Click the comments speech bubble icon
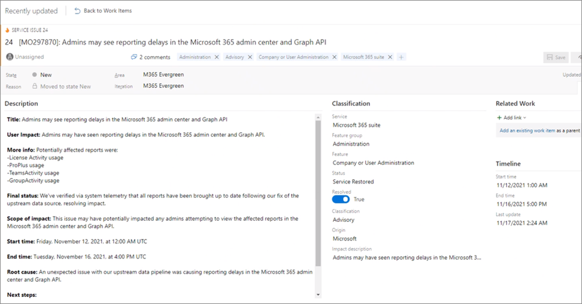This screenshot has height=304, width=582. pyautogui.click(x=134, y=57)
